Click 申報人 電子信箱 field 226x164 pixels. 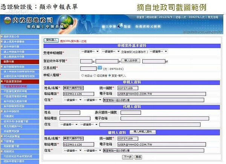(162, 94)
